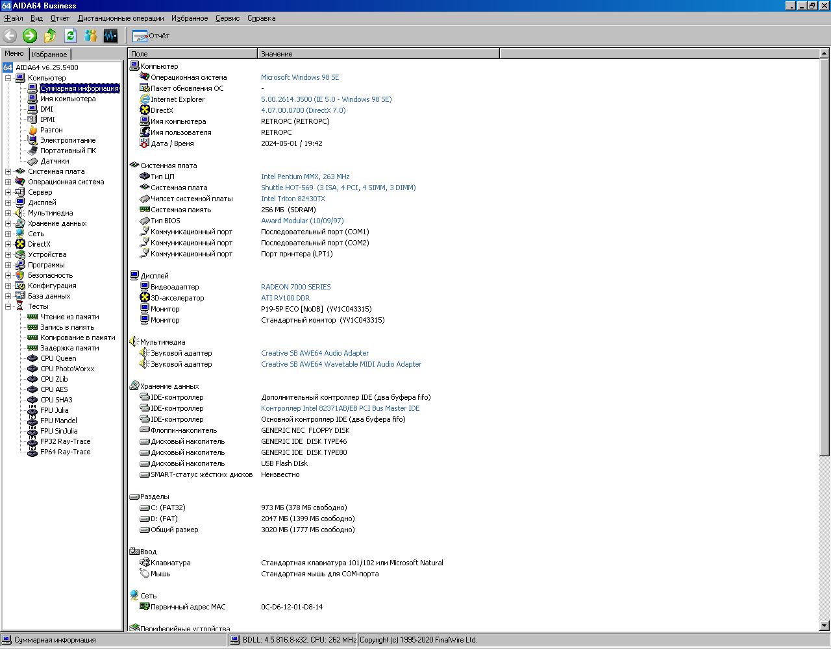Click the AIDA64 v6.25.5400 root icon in the tree
831x649 pixels.
click(8, 67)
